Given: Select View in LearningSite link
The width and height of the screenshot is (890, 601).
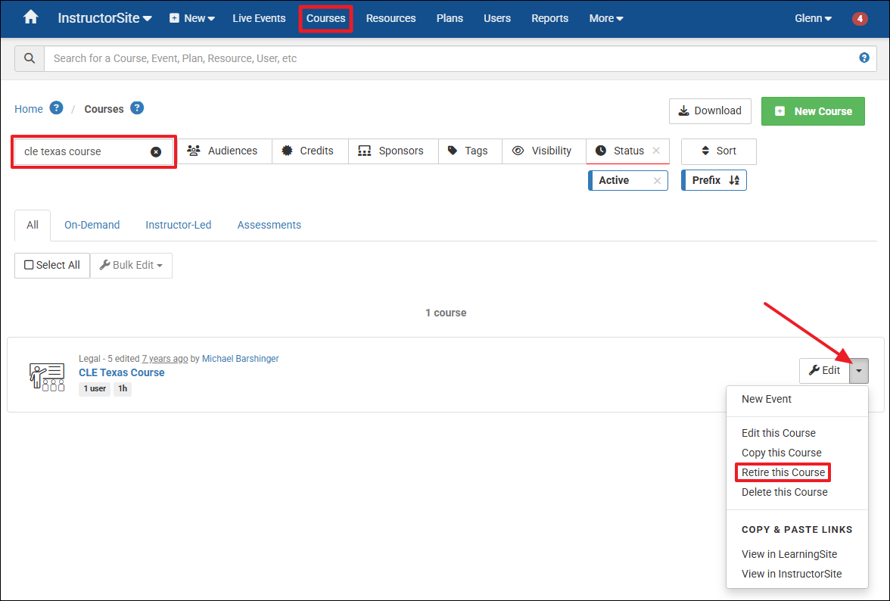Looking at the screenshot, I should tap(789, 554).
